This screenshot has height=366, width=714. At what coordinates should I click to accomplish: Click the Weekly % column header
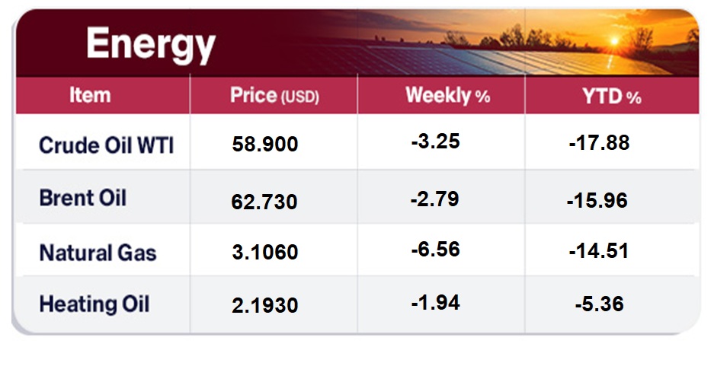coord(448,96)
